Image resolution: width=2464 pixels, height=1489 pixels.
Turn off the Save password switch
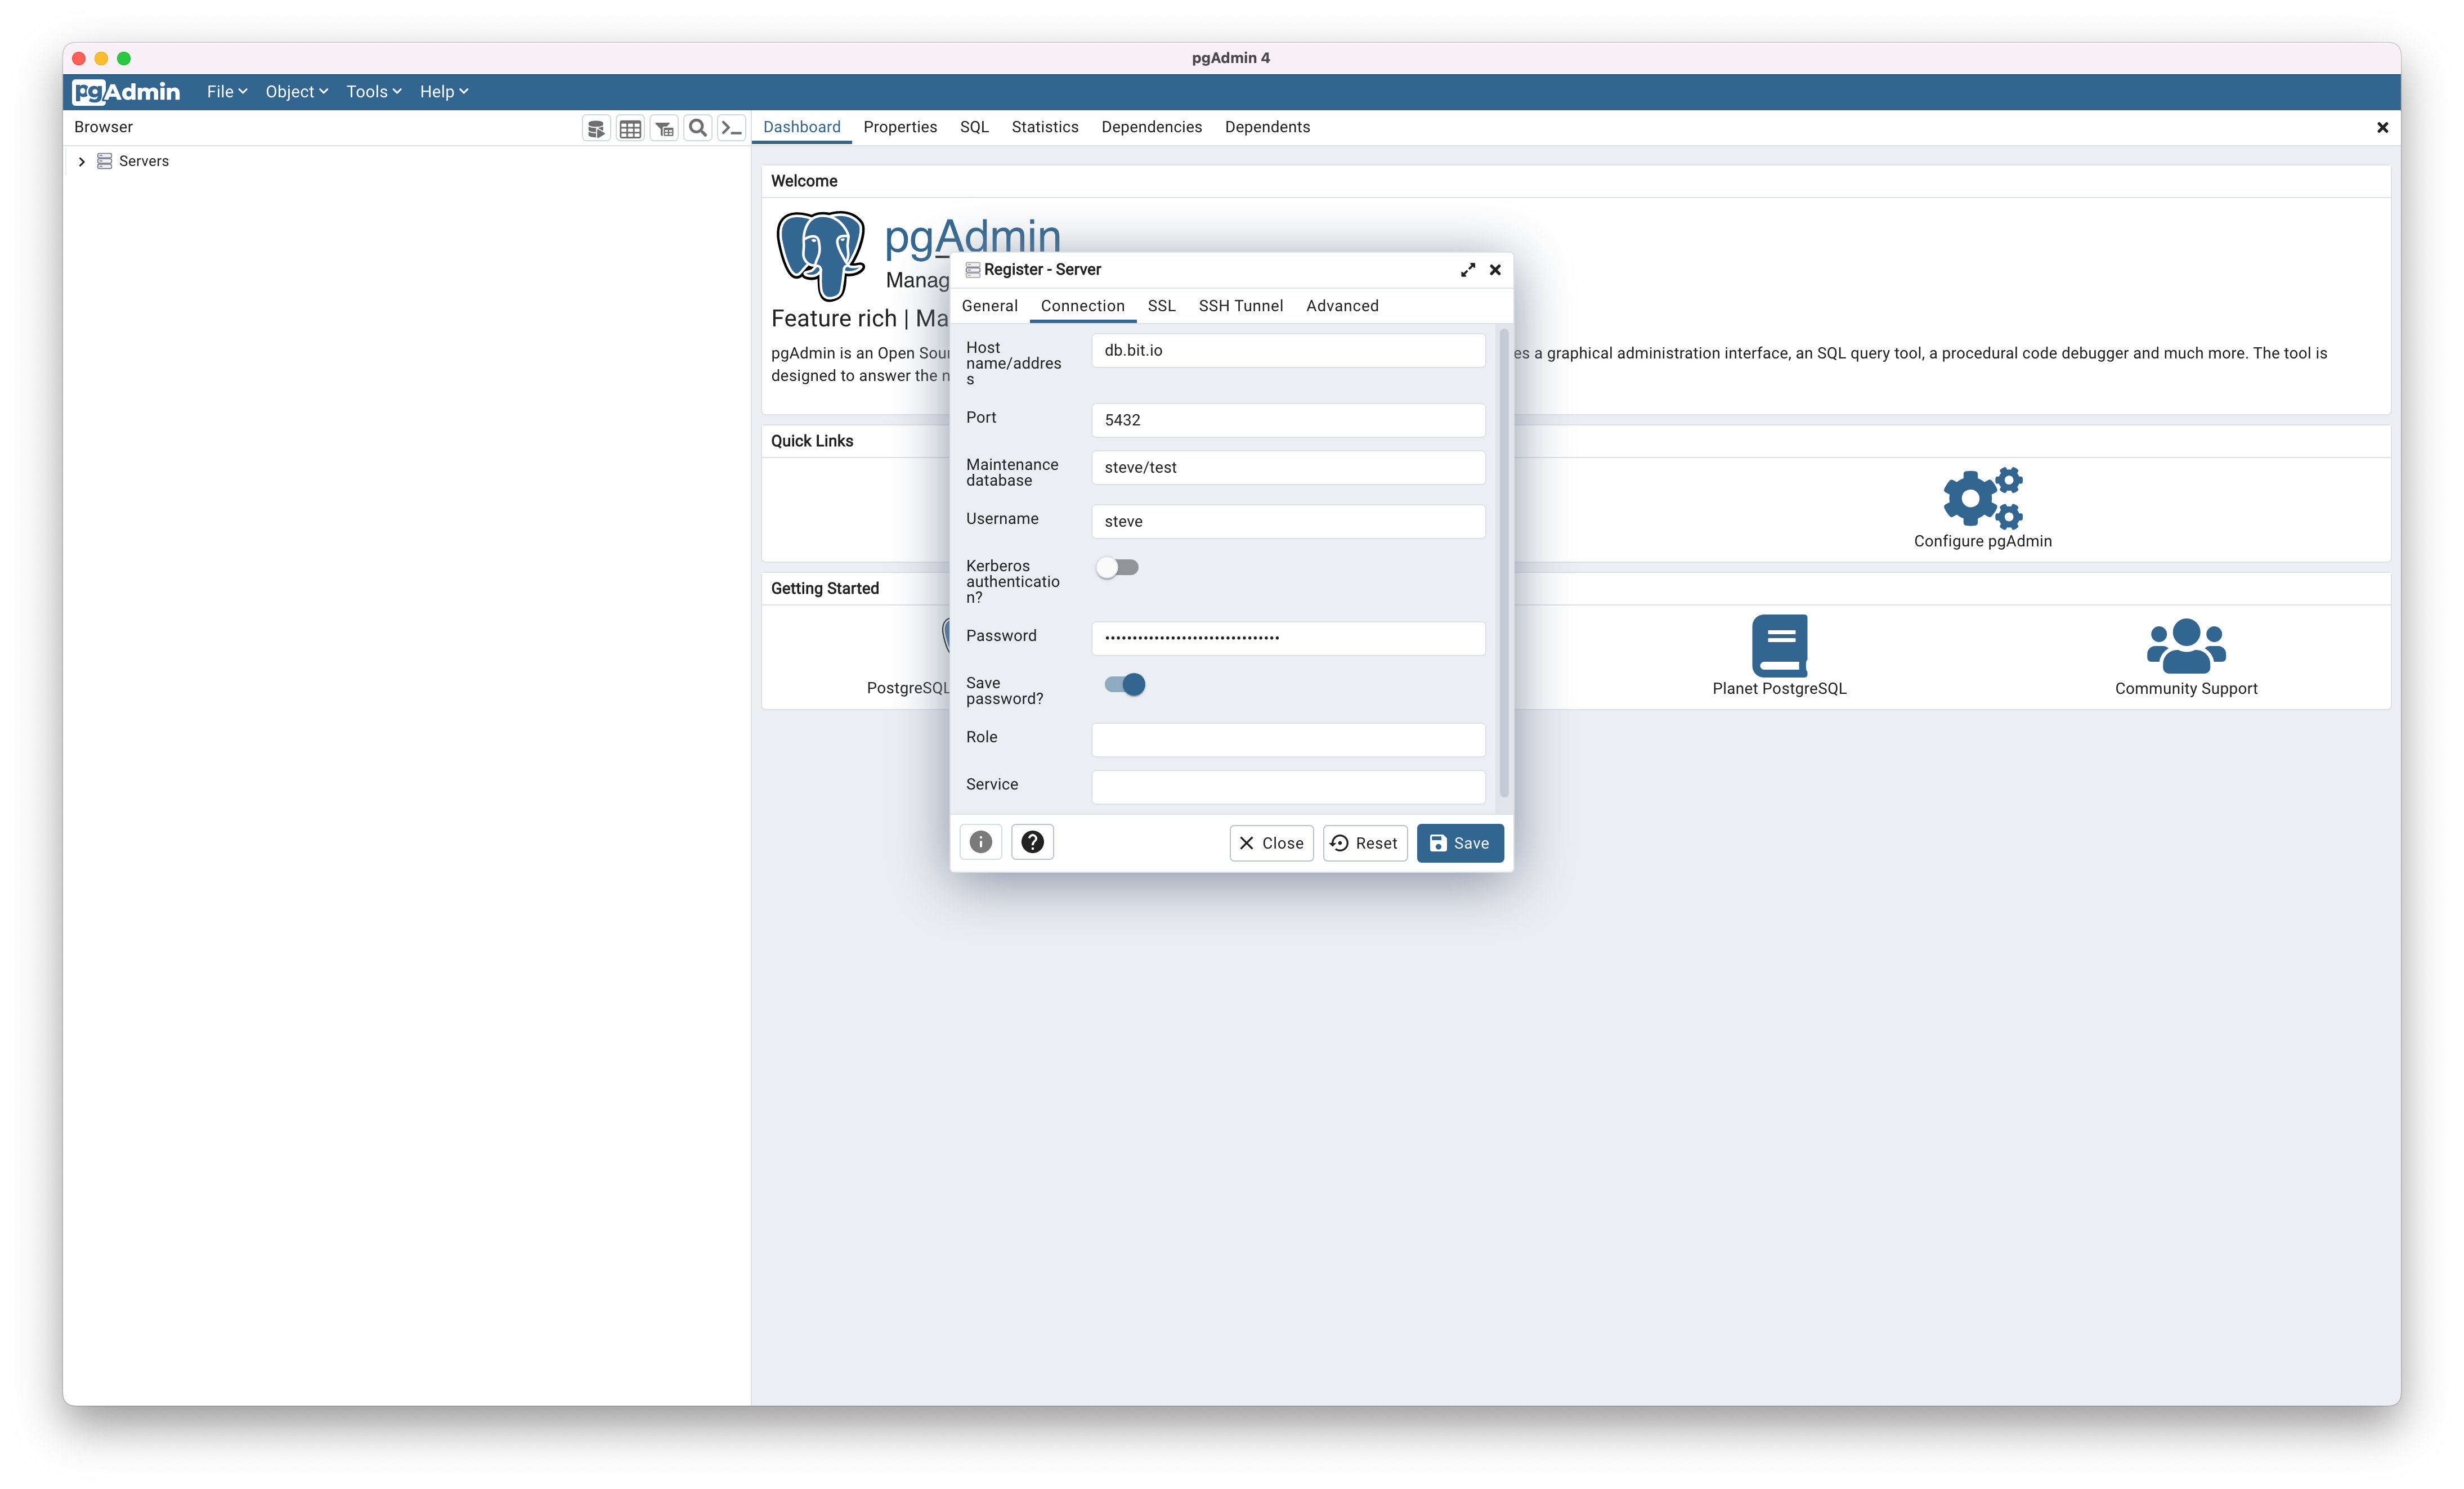coord(1124,685)
